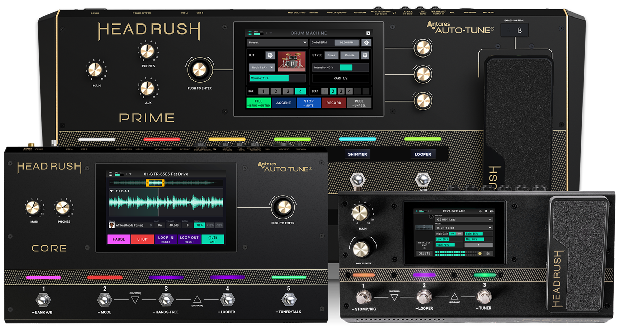Image resolution: width=619 pixels, height=331 pixels.
Task: Tap the save icon in Drum Machine header
Action: click(x=368, y=33)
